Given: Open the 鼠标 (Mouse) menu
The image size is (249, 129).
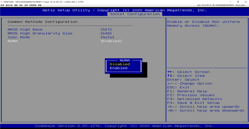Looking at the screenshot, I should [21, 5].
